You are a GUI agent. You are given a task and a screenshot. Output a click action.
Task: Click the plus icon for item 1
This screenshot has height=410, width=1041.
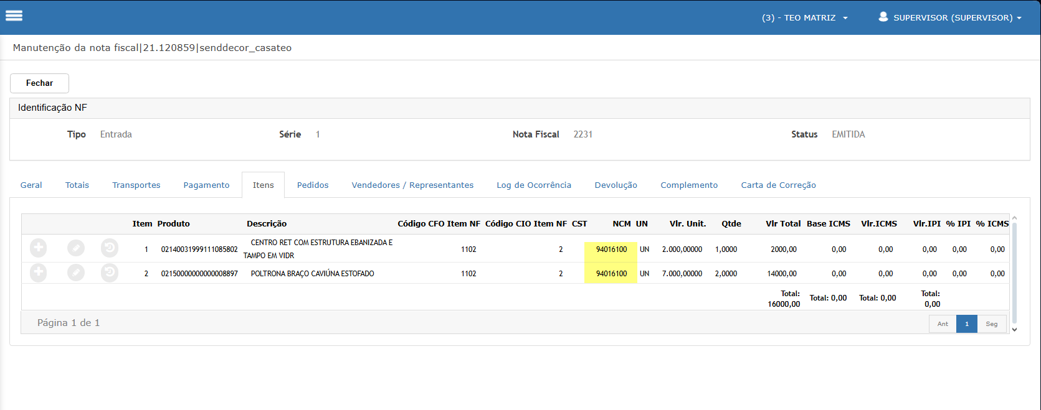(38, 248)
